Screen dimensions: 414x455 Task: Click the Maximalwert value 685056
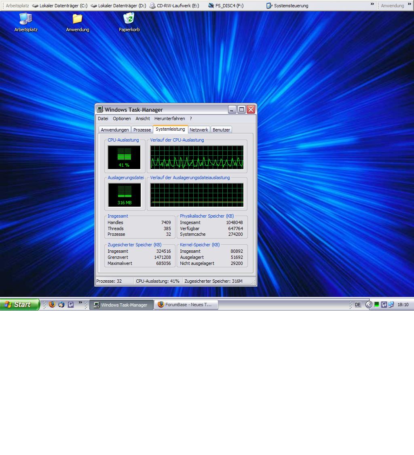click(x=163, y=263)
